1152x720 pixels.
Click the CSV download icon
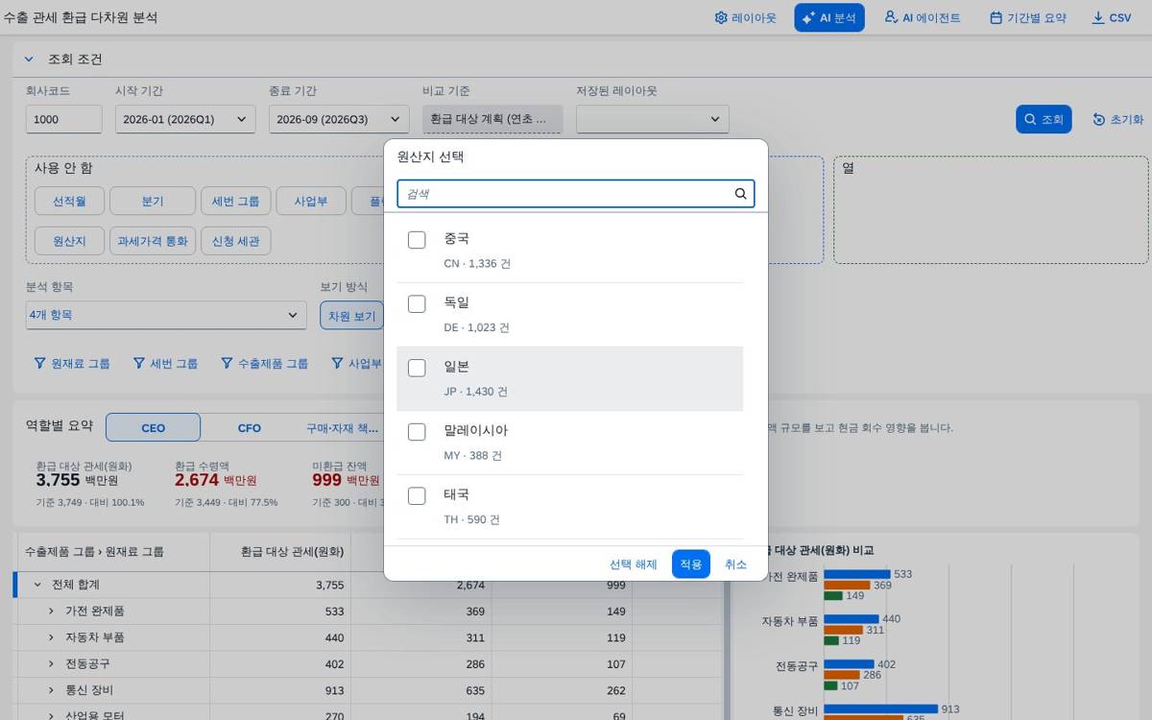click(x=1098, y=17)
